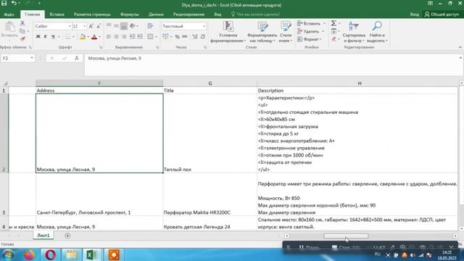The width and height of the screenshot is (464, 261).
Task: Click the Clear eraser icon
Action: point(333,39)
